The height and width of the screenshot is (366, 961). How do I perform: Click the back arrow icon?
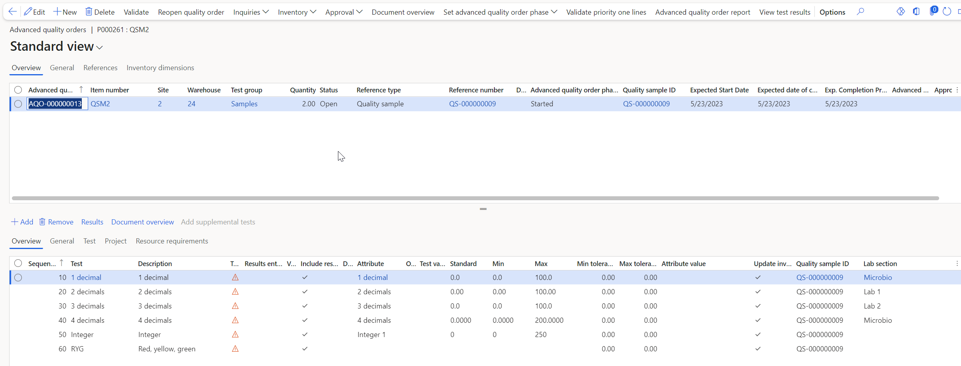pos(13,12)
